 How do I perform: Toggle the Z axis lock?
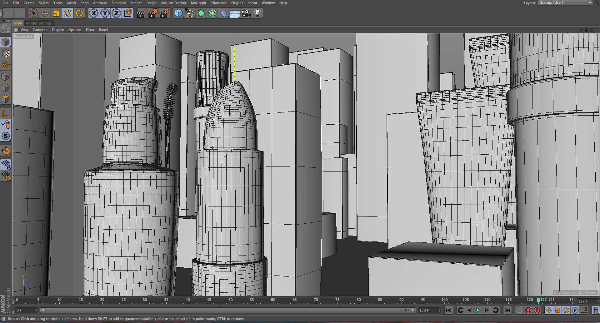click(x=116, y=13)
